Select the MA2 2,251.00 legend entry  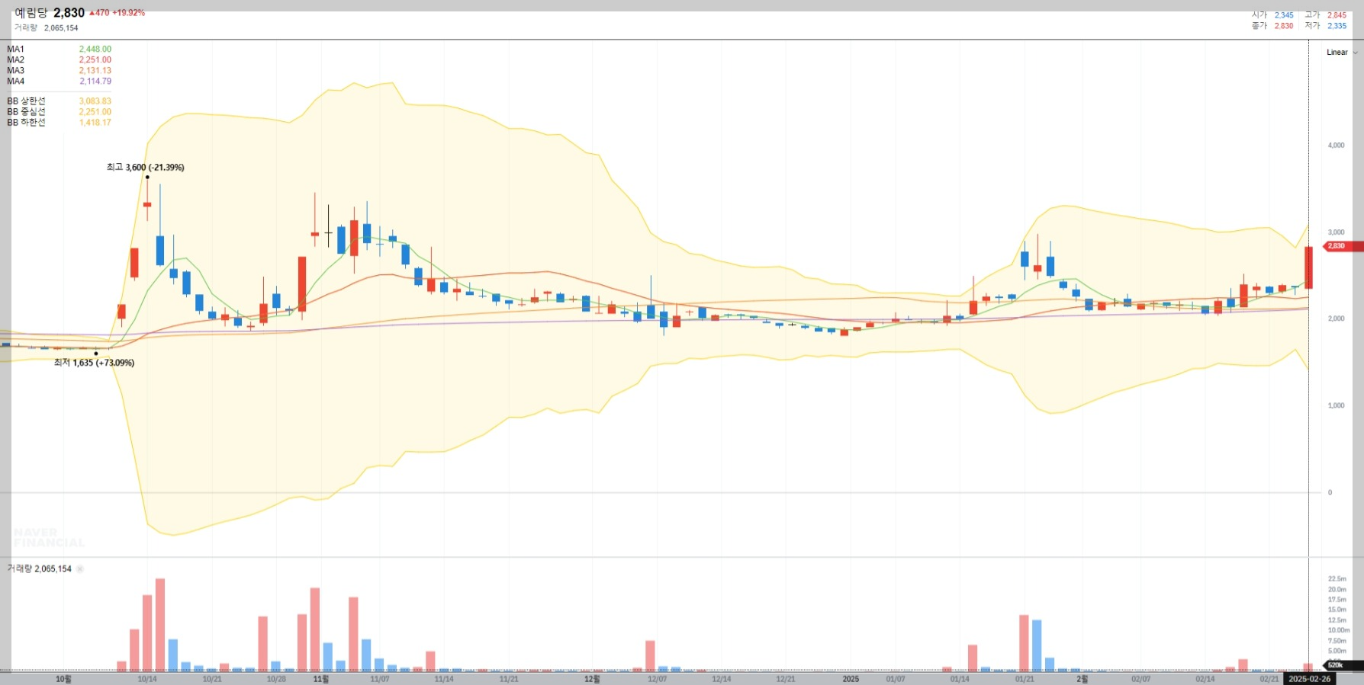coord(59,60)
